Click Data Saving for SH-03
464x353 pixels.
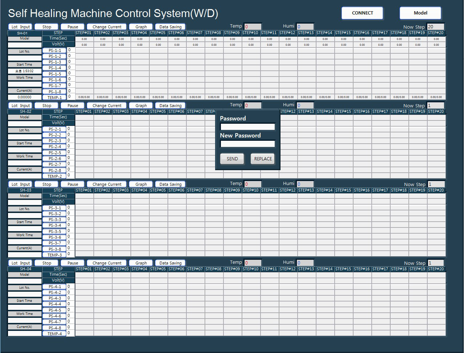point(170,184)
